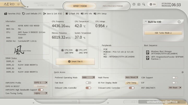Click M2C MTFDKBA1T0TFH entry

(x=119, y=57)
